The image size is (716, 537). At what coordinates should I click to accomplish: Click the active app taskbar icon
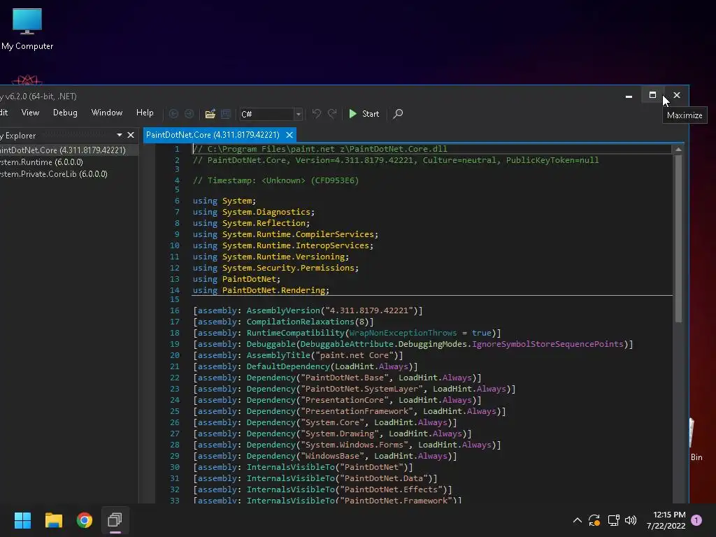115,520
